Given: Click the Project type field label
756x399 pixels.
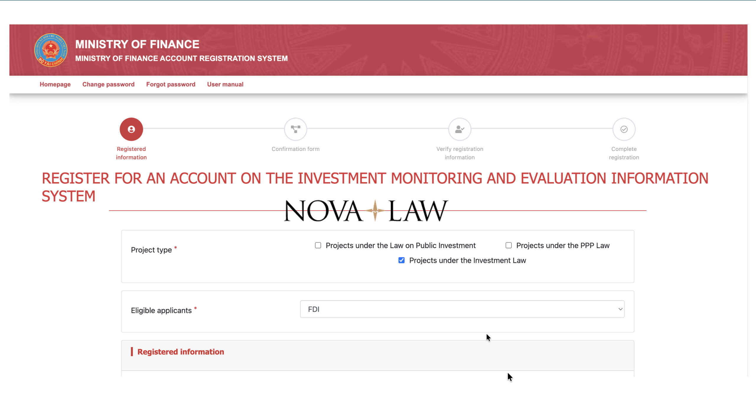Looking at the screenshot, I should tap(151, 250).
